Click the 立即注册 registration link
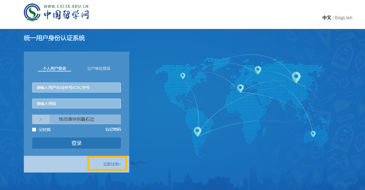365x190 pixels. click(112, 164)
